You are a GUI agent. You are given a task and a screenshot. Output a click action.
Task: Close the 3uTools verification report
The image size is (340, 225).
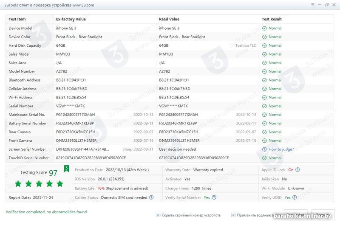tap(334, 5)
